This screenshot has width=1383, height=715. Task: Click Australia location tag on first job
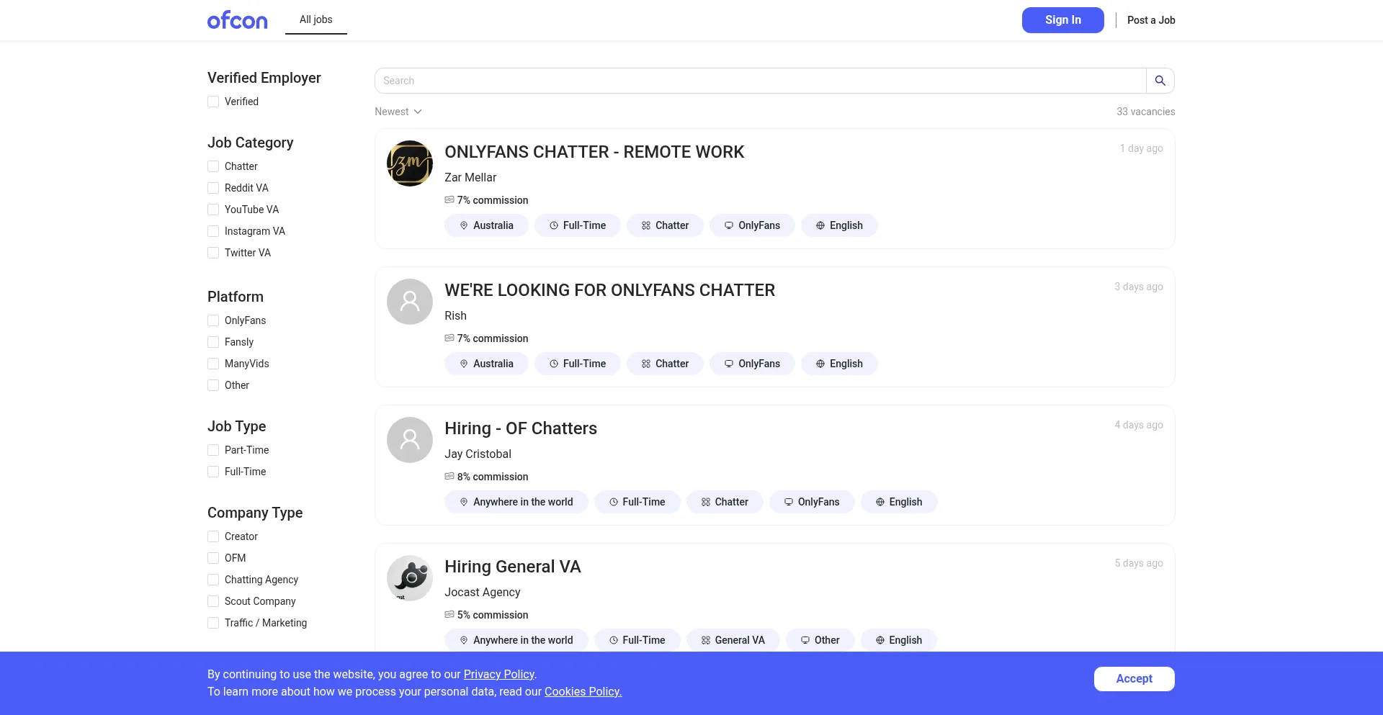486,225
